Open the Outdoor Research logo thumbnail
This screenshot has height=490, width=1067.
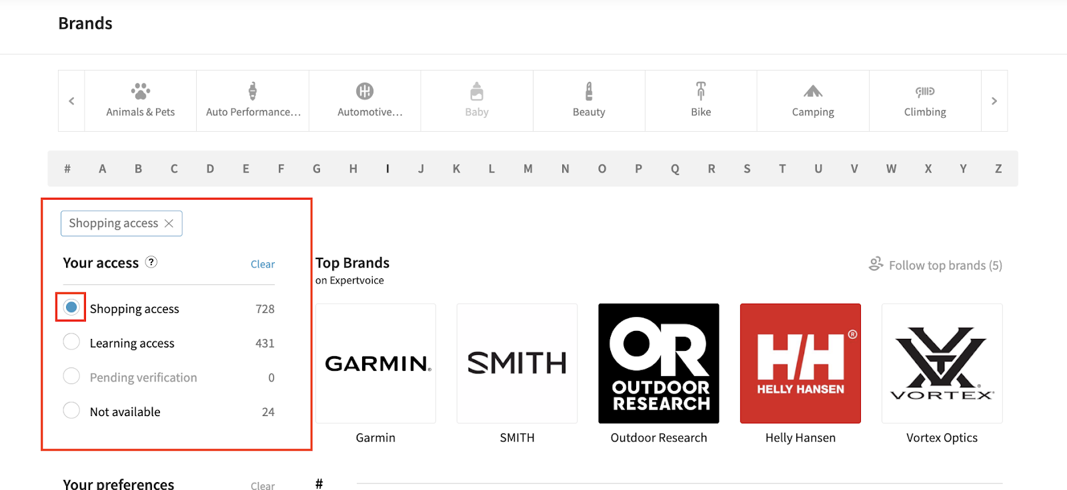(x=659, y=364)
